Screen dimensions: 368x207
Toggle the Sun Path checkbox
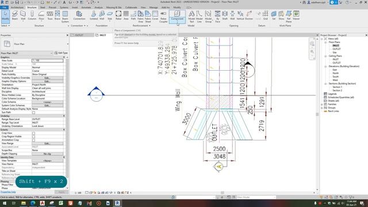(x=33, y=113)
